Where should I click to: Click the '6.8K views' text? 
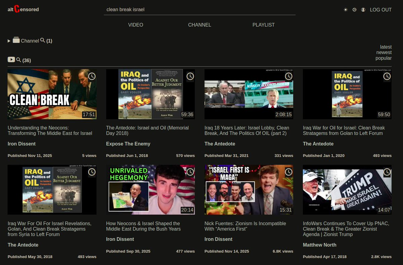pyautogui.click(x=283, y=251)
